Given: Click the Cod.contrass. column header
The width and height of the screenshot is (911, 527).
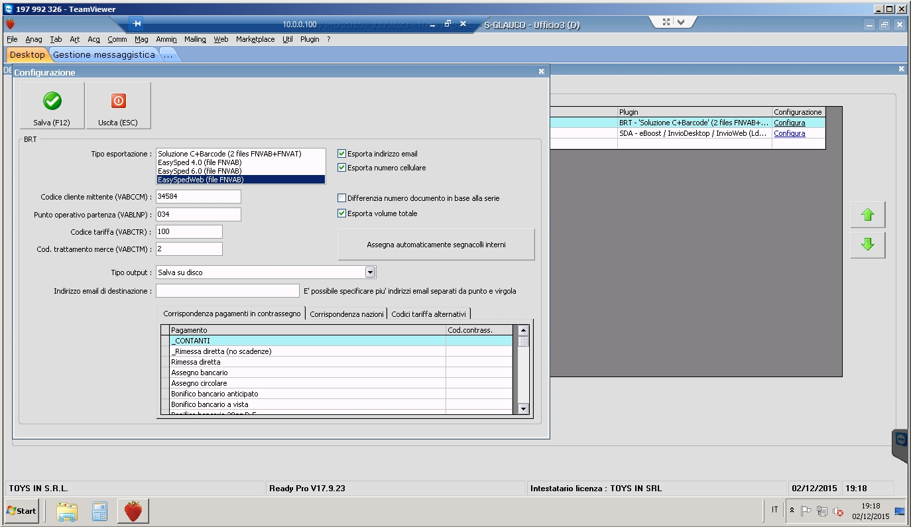Looking at the screenshot, I should tap(479, 330).
